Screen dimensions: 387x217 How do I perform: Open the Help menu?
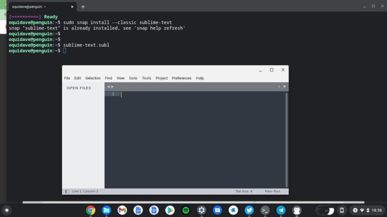point(200,78)
